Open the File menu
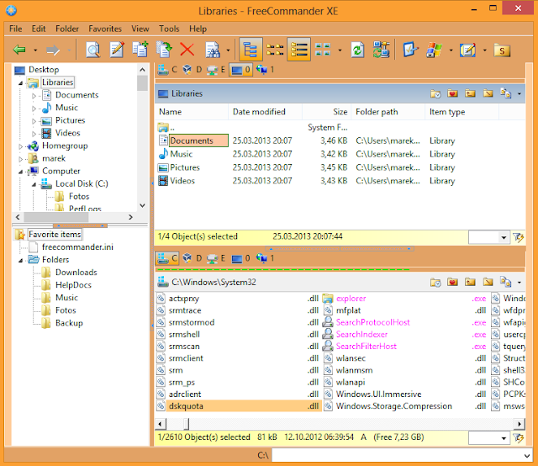Screen dimensions: 538x466 click(16, 29)
